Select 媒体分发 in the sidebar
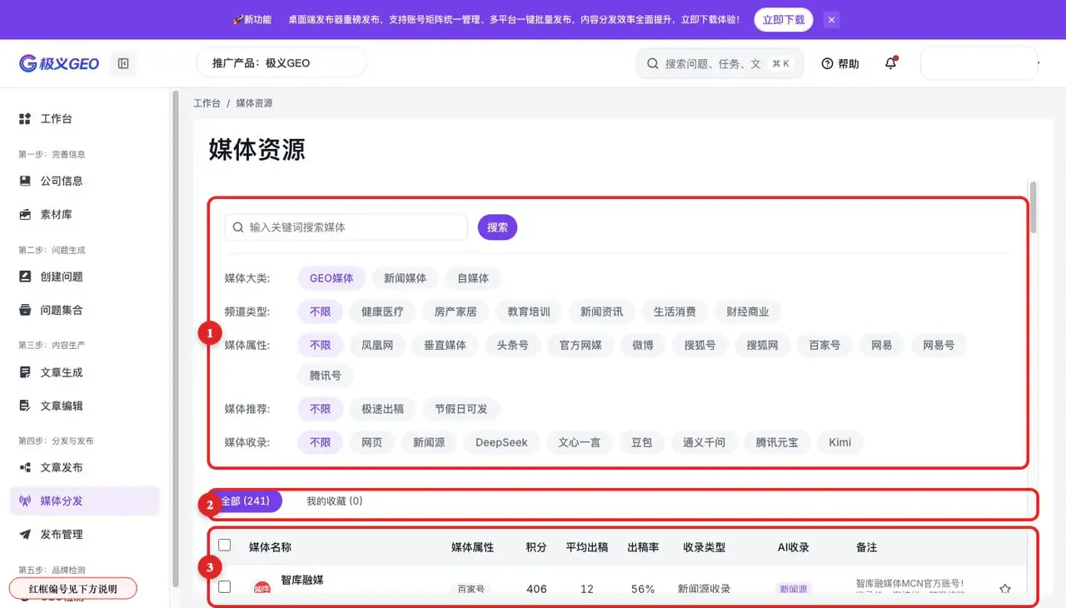Viewport: 1066px width, 608px height. point(85,501)
